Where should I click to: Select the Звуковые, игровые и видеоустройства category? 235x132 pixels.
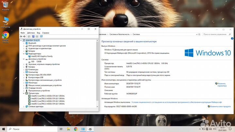(x=44, y=64)
